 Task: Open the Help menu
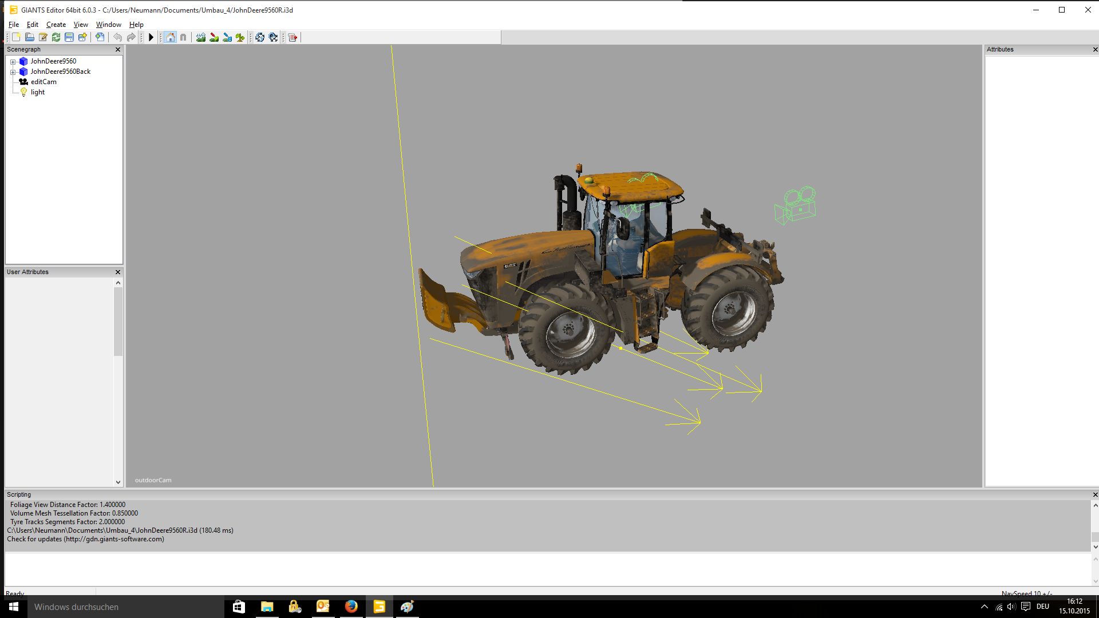(x=136, y=25)
